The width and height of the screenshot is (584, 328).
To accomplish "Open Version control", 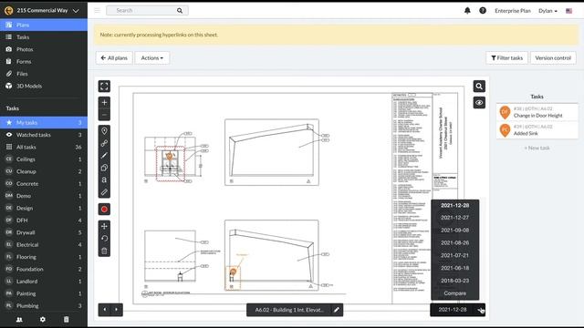I will 553,58.
